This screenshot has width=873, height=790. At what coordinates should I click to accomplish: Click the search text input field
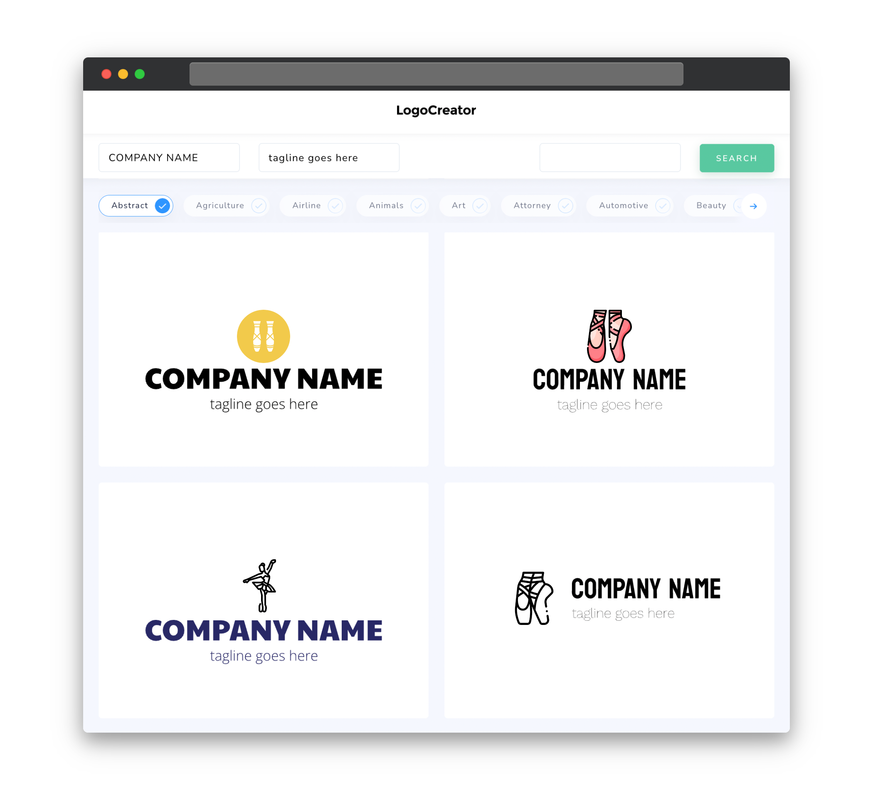[x=609, y=158]
